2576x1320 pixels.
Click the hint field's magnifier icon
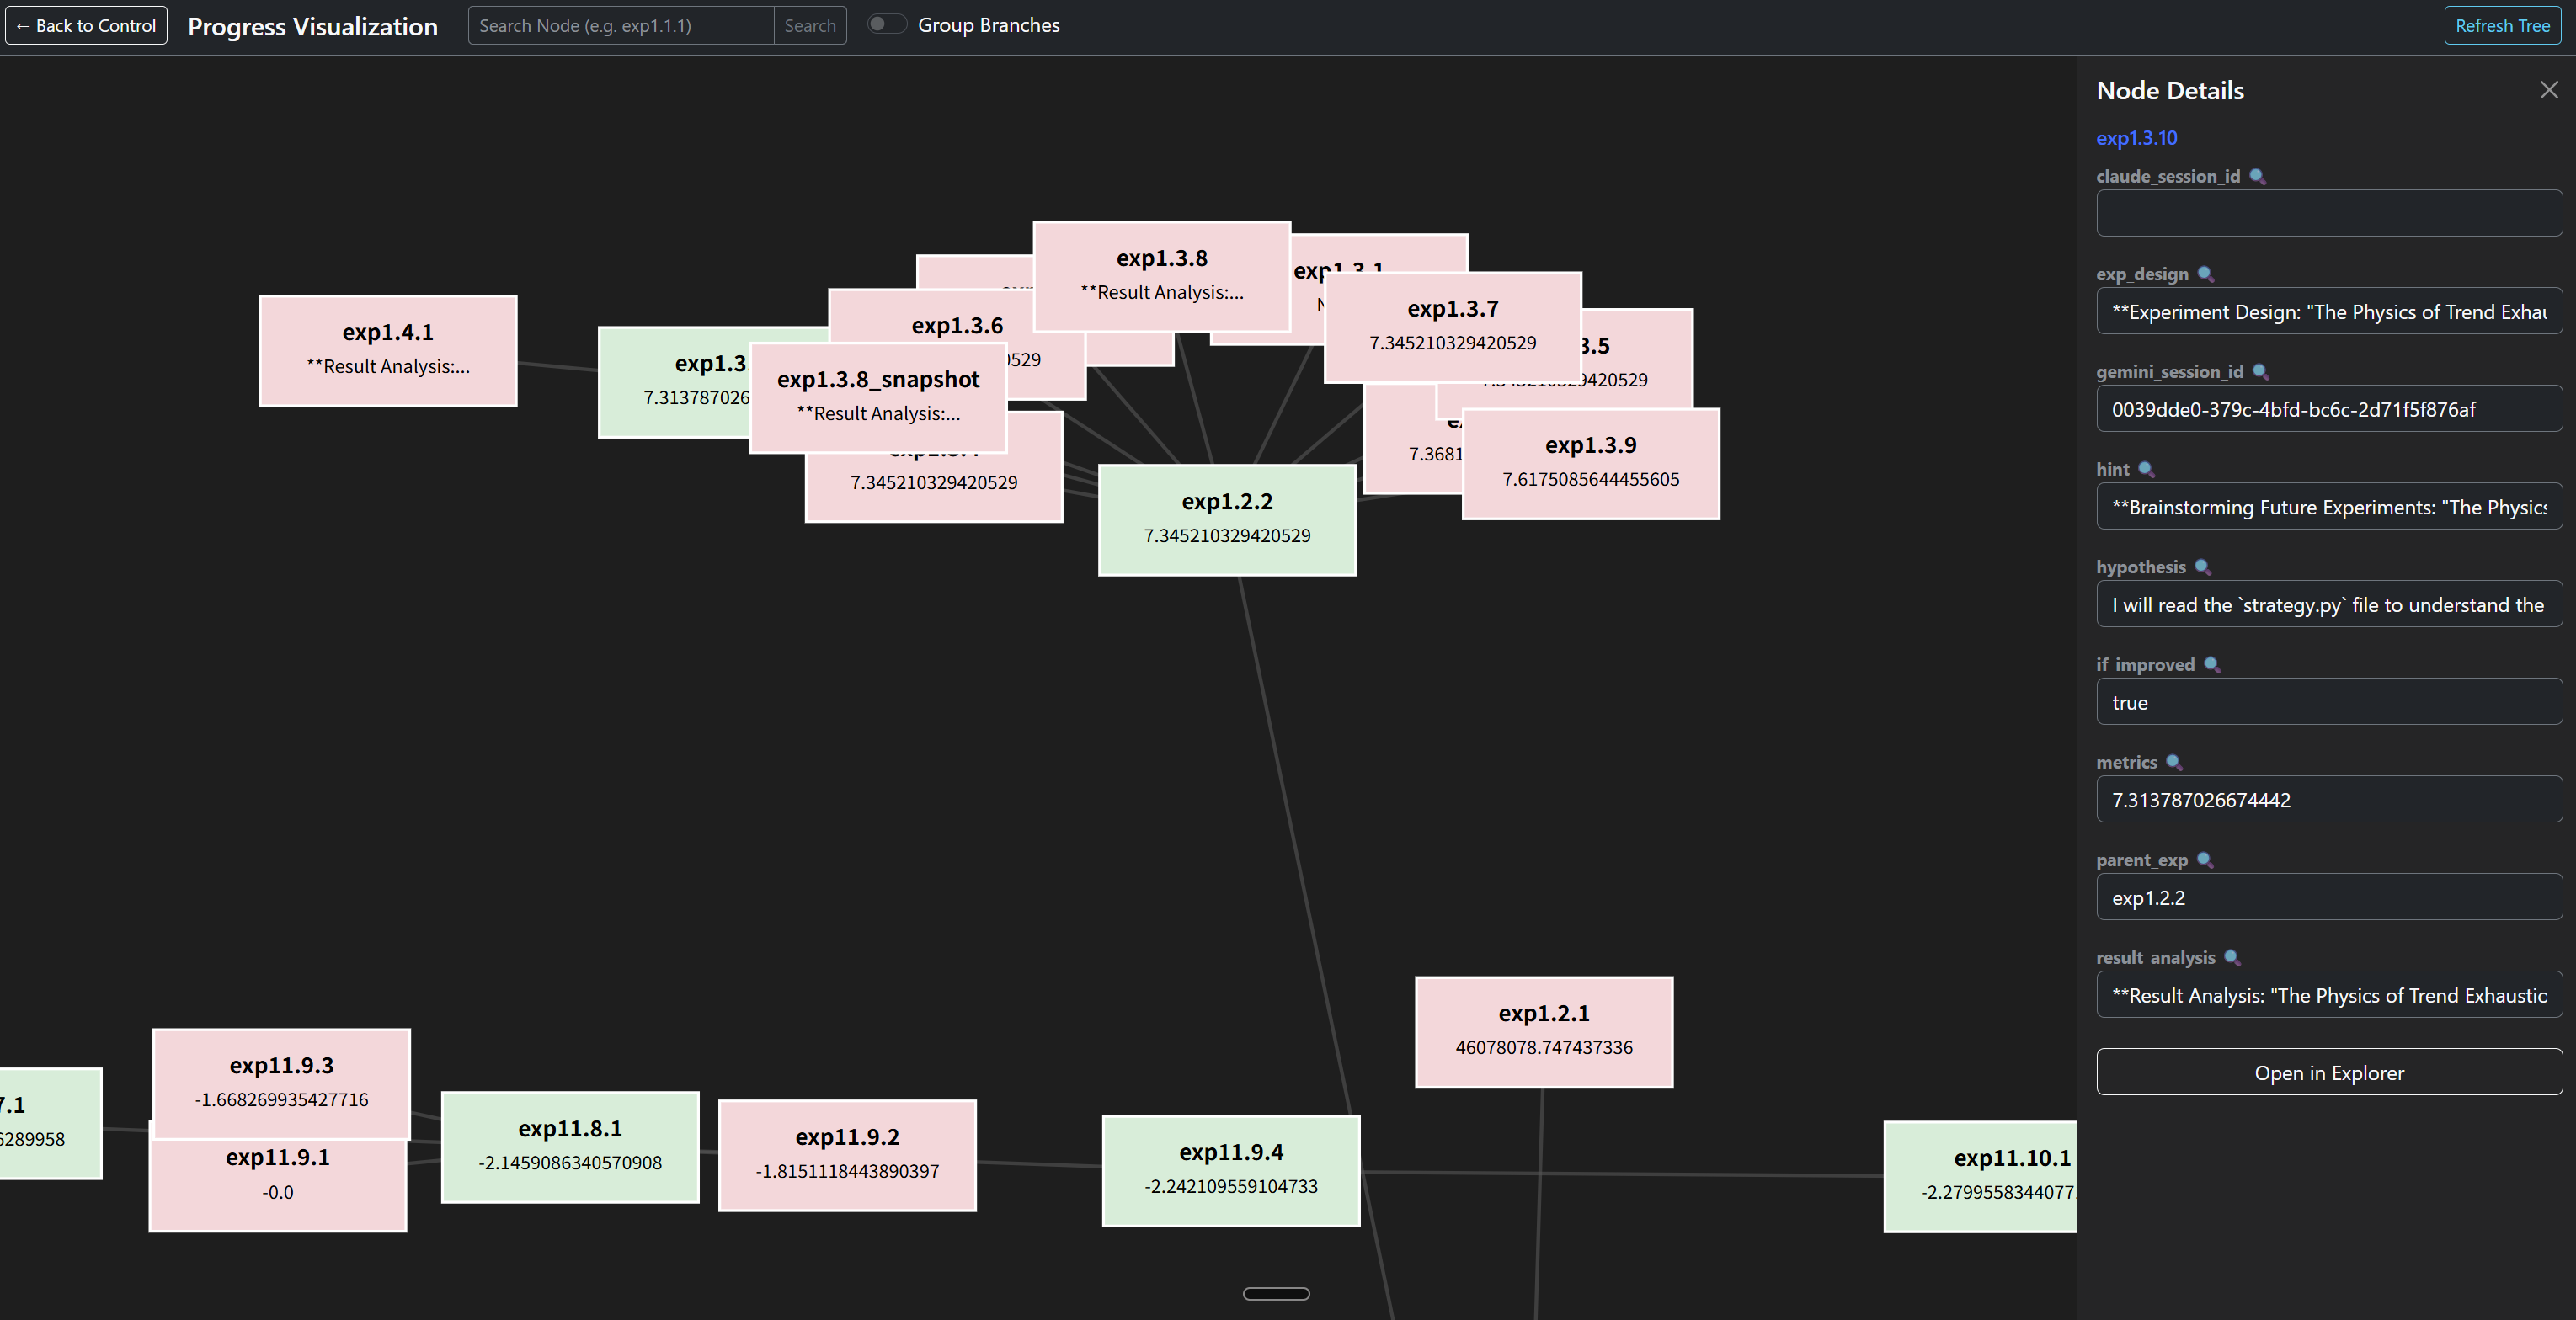click(x=2146, y=468)
